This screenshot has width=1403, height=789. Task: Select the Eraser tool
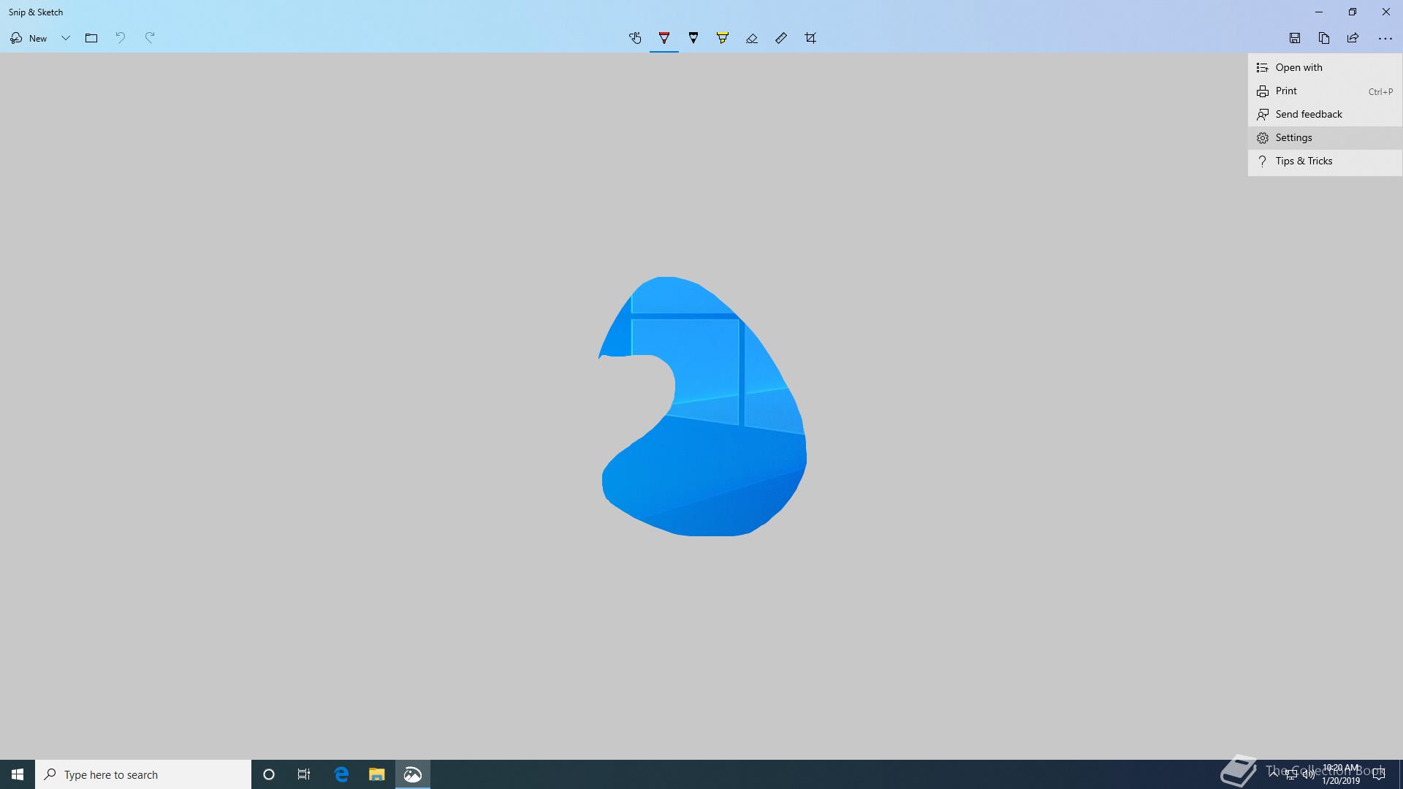pos(752,38)
